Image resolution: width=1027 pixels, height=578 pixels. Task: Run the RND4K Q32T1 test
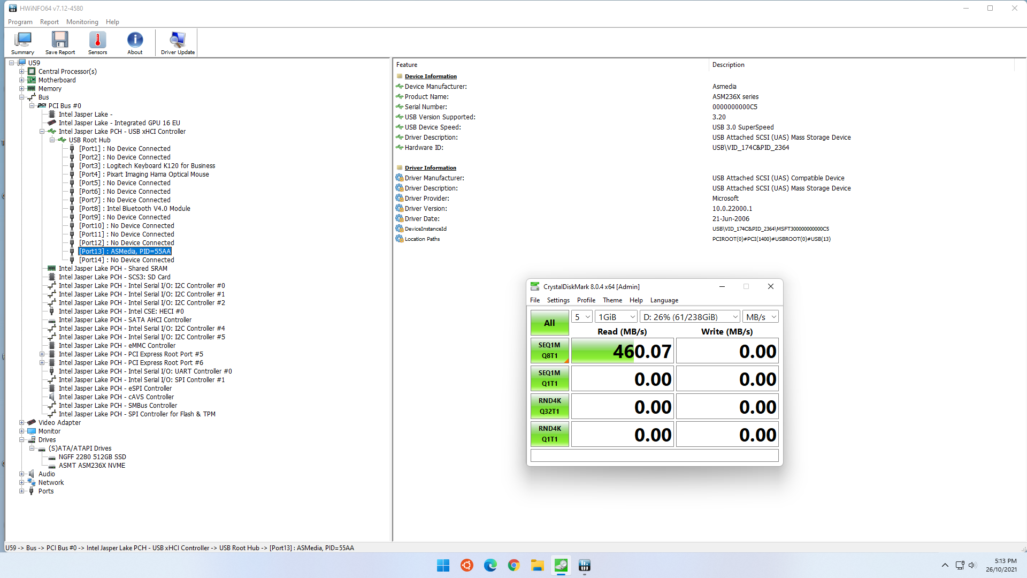(549, 406)
